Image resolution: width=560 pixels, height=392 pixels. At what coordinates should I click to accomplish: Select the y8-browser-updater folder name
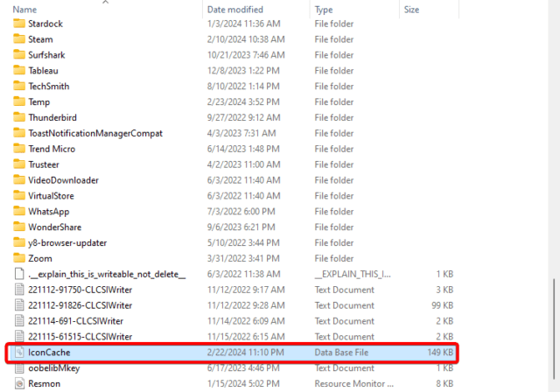[67, 243]
